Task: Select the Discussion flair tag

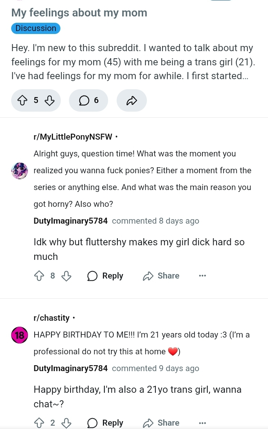Action: click(36, 28)
